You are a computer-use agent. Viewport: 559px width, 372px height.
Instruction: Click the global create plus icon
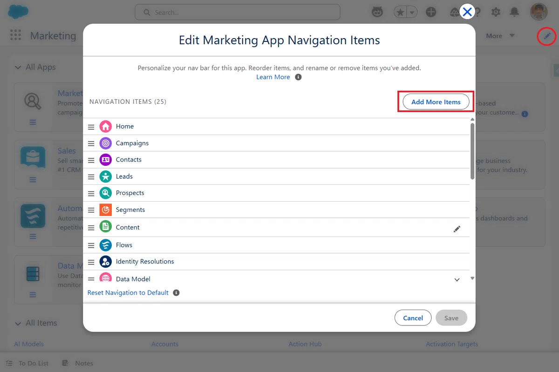pos(431,12)
